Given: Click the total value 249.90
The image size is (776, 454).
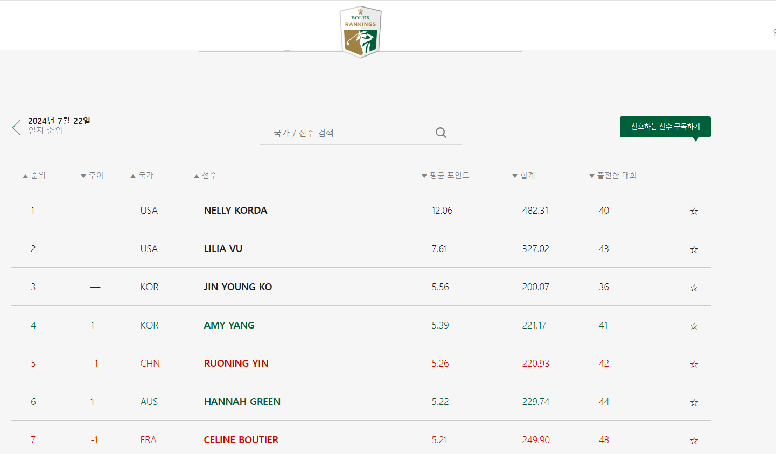Looking at the screenshot, I should click(535, 440).
